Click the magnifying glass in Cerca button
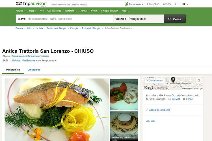212x141 pixels. (x=170, y=19)
